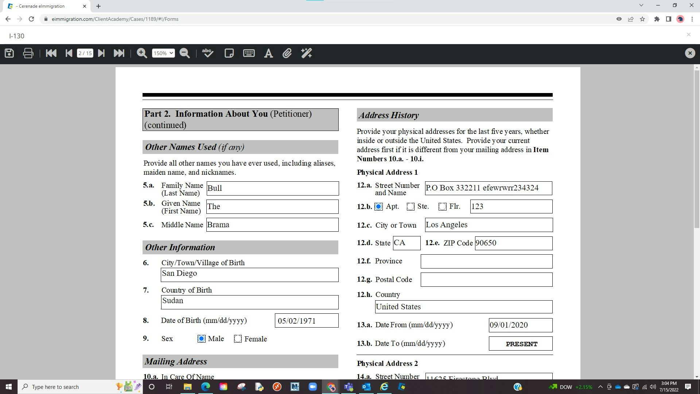The image size is (700, 394).
Task: Attach a file with the paperclip tool
Action: (287, 53)
